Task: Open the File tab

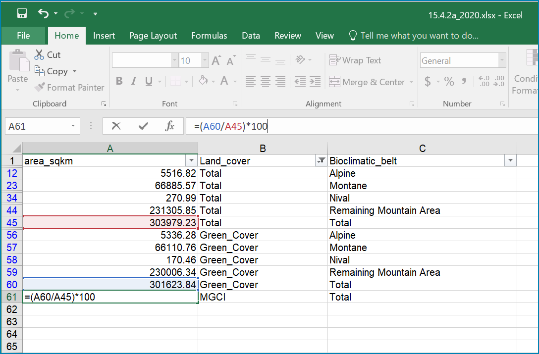Action: [x=23, y=36]
